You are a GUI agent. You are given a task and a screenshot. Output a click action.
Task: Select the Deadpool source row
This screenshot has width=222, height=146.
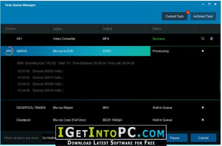110,120
